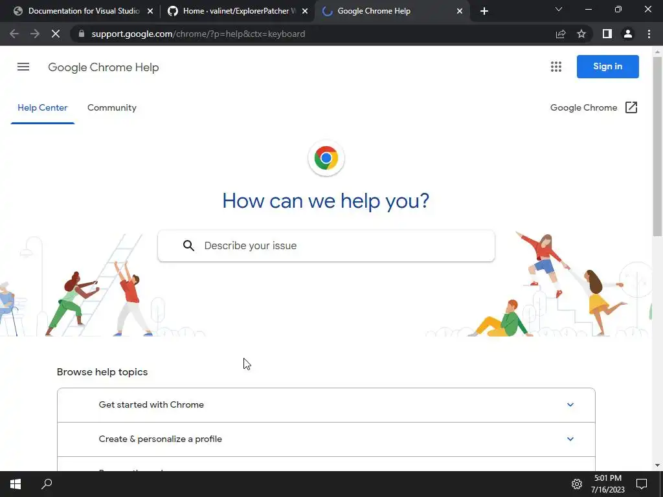Close the Documentation for Visual Studio tab
663x497 pixels.
tap(150, 11)
